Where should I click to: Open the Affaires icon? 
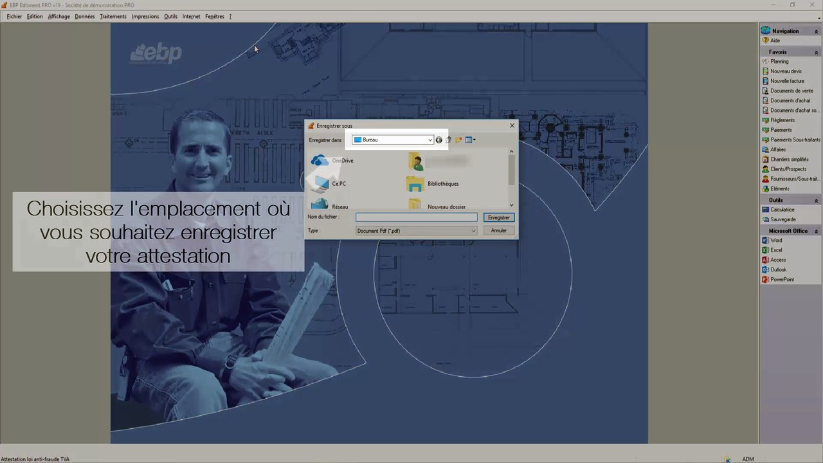coord(765,150)
